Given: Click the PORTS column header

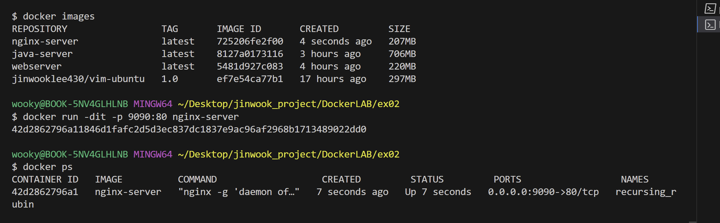Looking at the screenshot, I should click(x=507, y=180).
